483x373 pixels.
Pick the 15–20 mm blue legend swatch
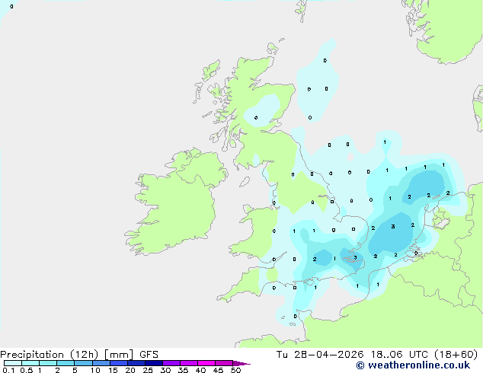[119, 363]
